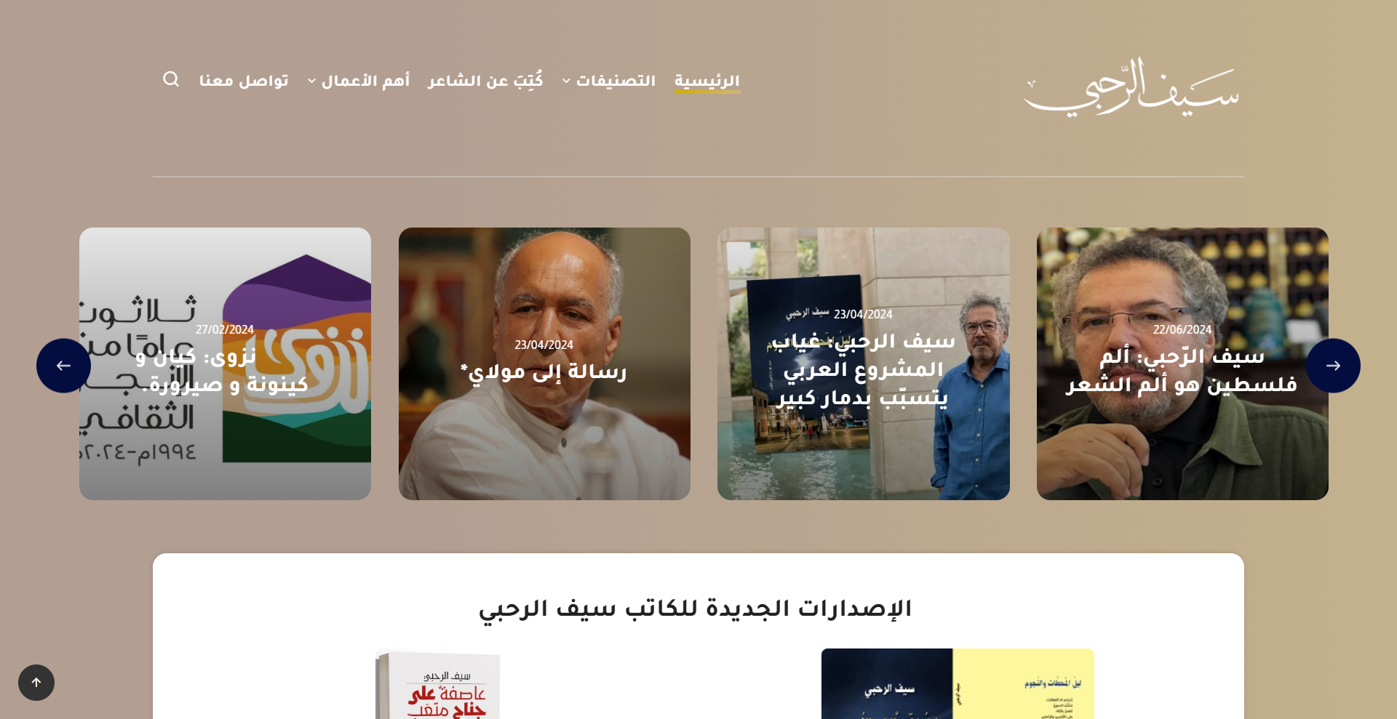Click the 22/06/2024 article date
The image size is (1397, 719).
tap(1182, 329)
